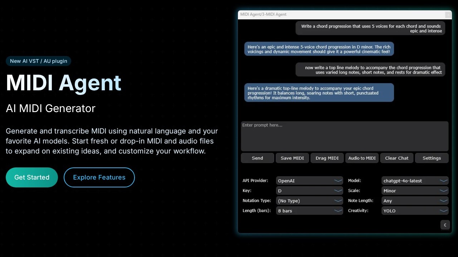458x257 pixels.
Task: Toggle dark mode with the moon icon
Action: [445, 225]
